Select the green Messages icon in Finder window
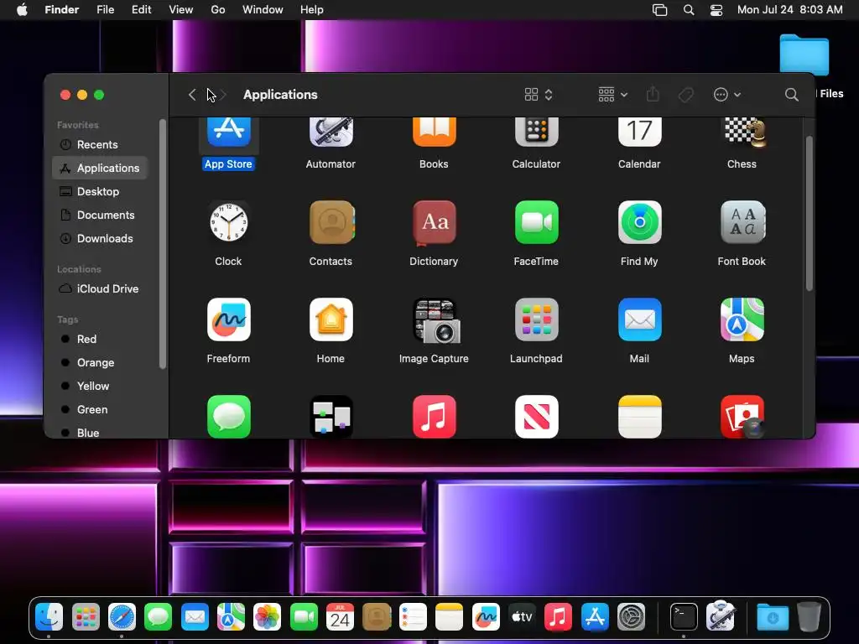 [x=228, y=416]
